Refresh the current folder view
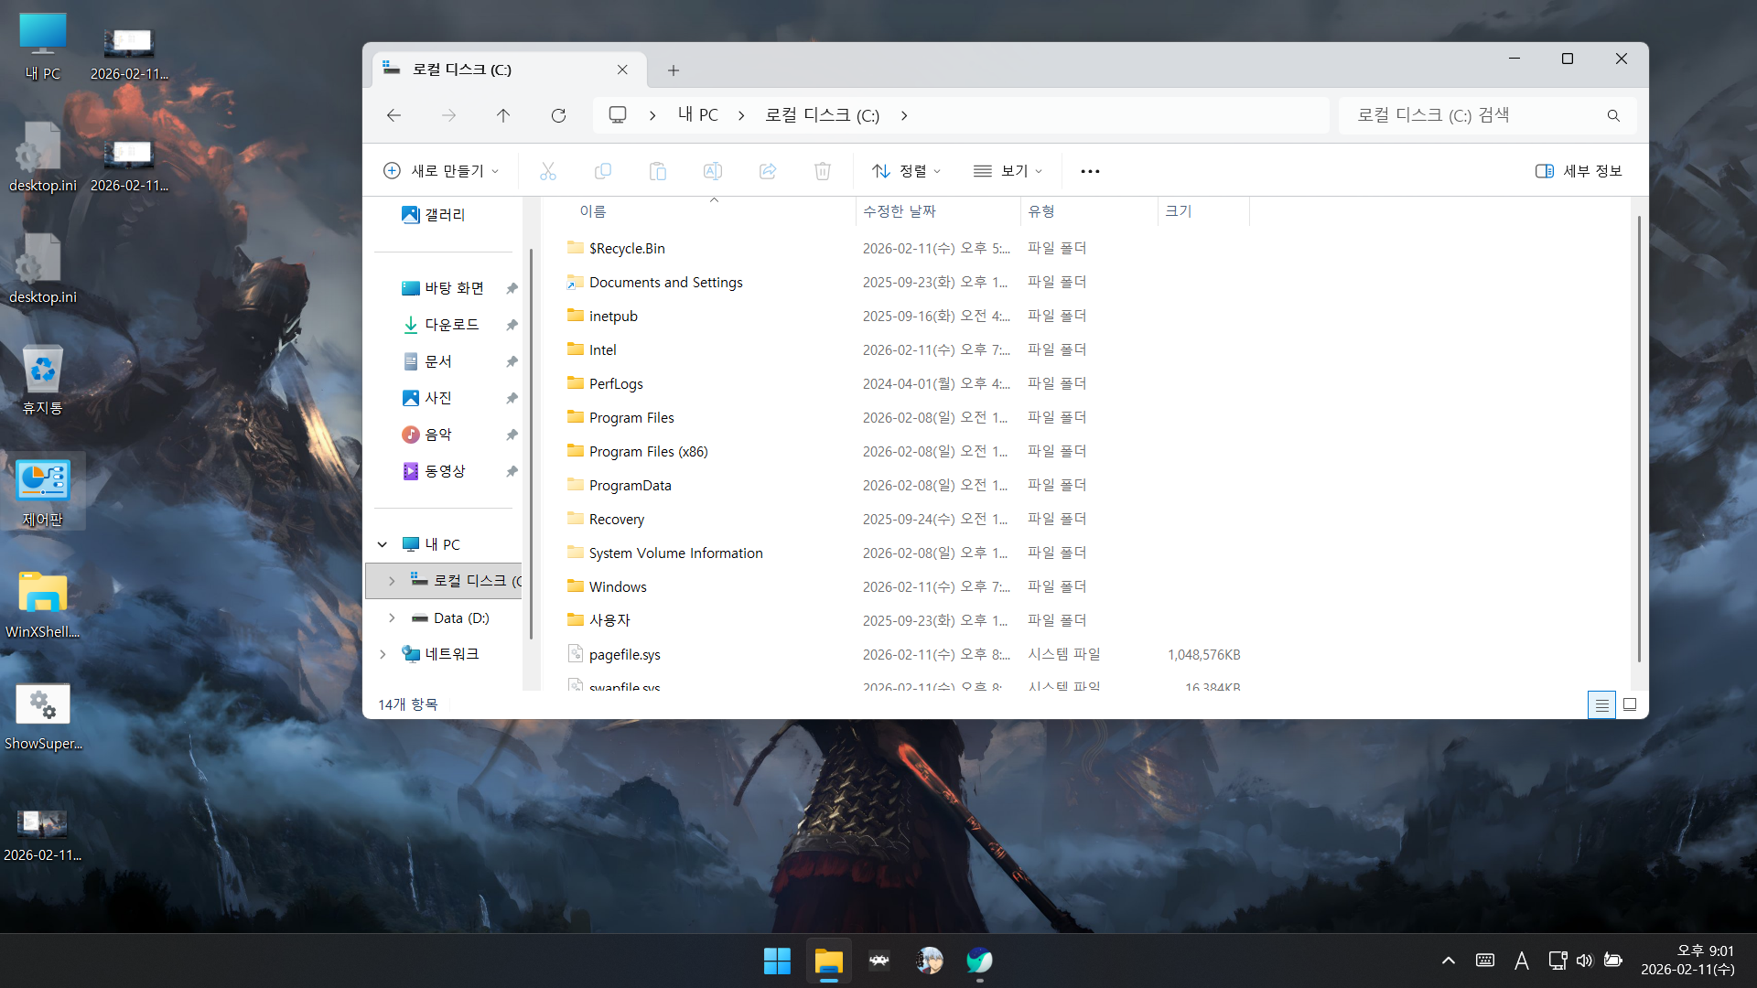Screen dimensions: 1757x988 (x=558, y=115)
